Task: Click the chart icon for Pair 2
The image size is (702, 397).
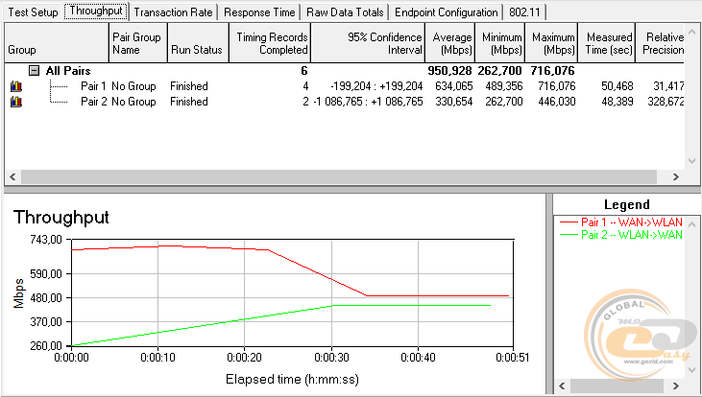Action: click(16, 102)
